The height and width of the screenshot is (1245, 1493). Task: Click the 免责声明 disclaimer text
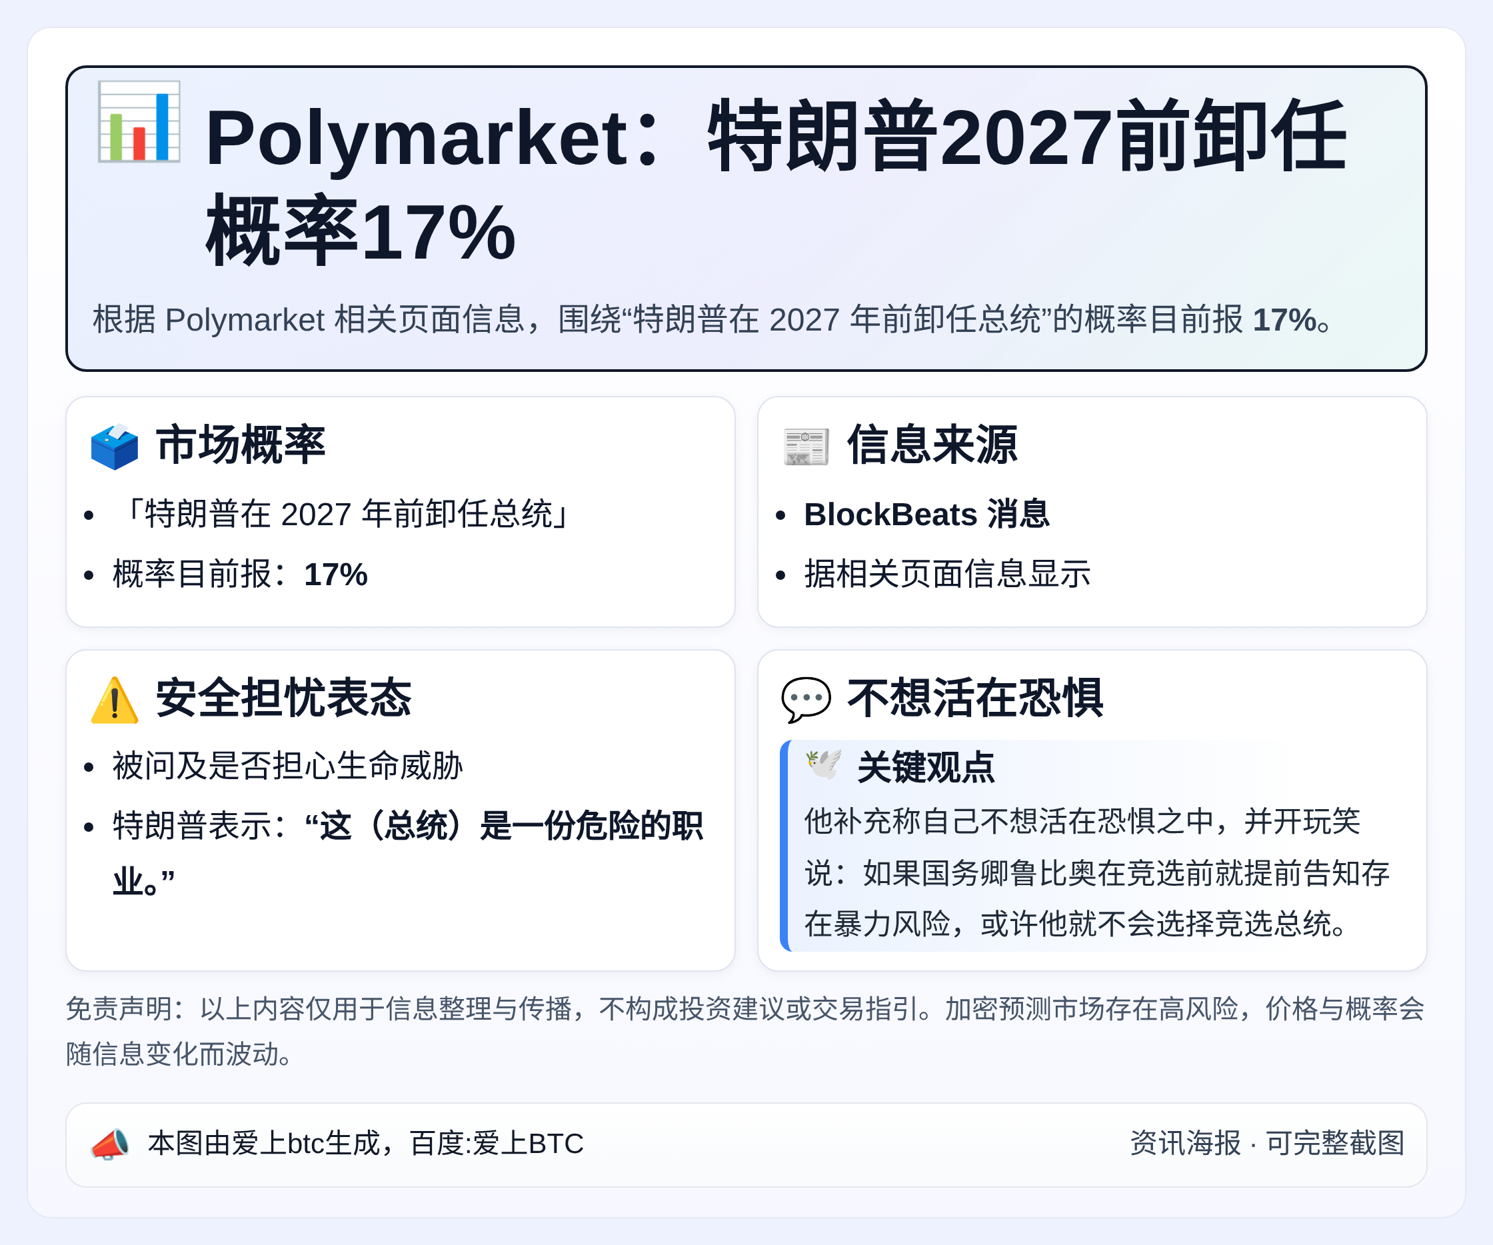pyautogui.click(x=745, y=1032)
